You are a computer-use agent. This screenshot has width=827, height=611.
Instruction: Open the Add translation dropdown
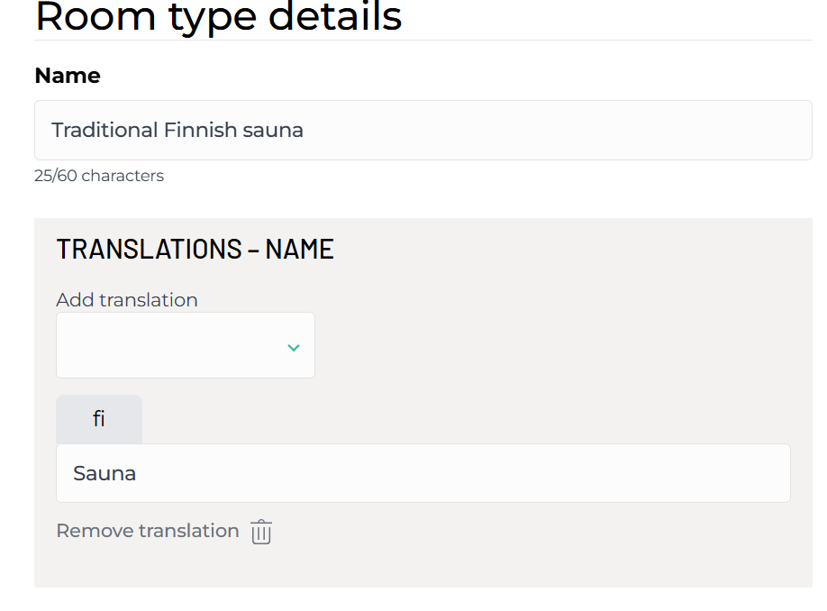186,345
